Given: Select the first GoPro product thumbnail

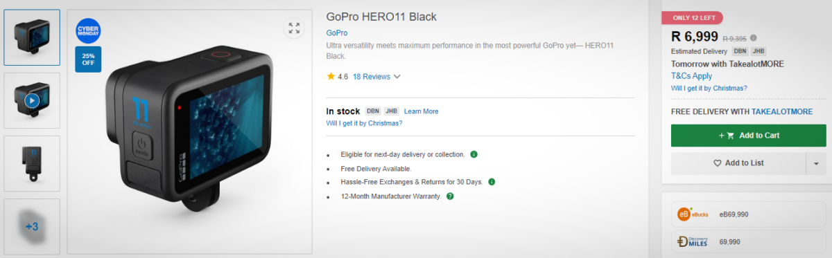Looking at the screenshot, I should pos(32,37).
